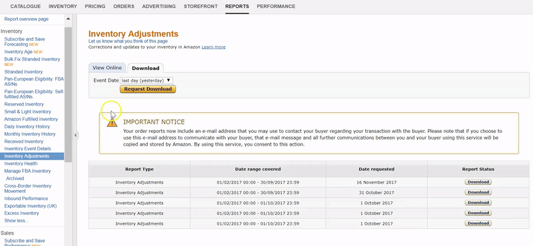This screenshot has height=246, width=533.
Task: Open Bulk Fix Stranded Inventory
Action: [32, 59]
